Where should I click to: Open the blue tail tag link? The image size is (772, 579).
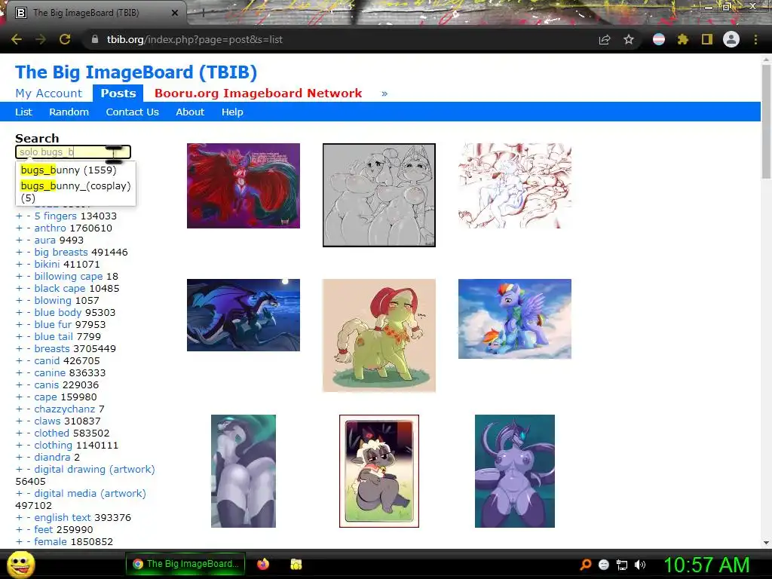[54, 337]
